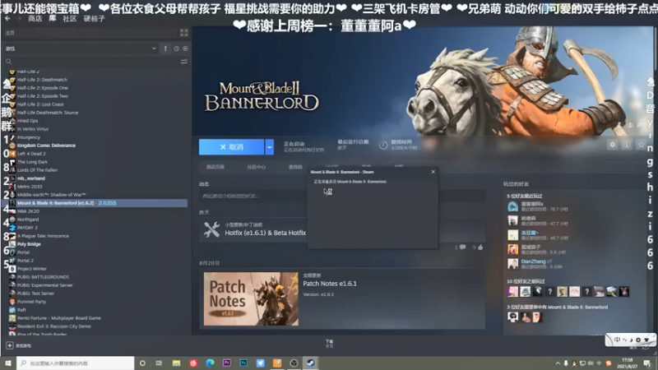Viewport: 658px width, 370px height.
Task: Select The Long Dark
Action: pos(32,162)
